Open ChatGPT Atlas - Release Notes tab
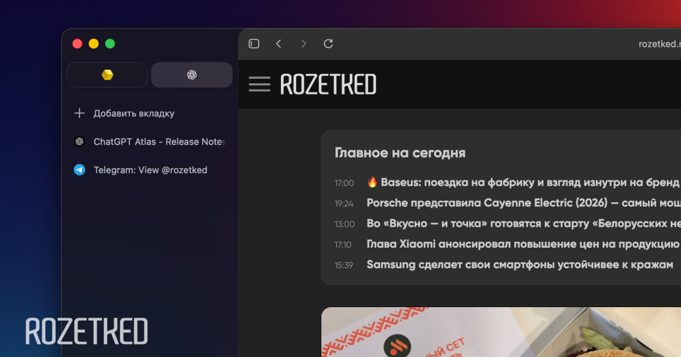Viewport: 681px width, 357px height. click(159, 142)
